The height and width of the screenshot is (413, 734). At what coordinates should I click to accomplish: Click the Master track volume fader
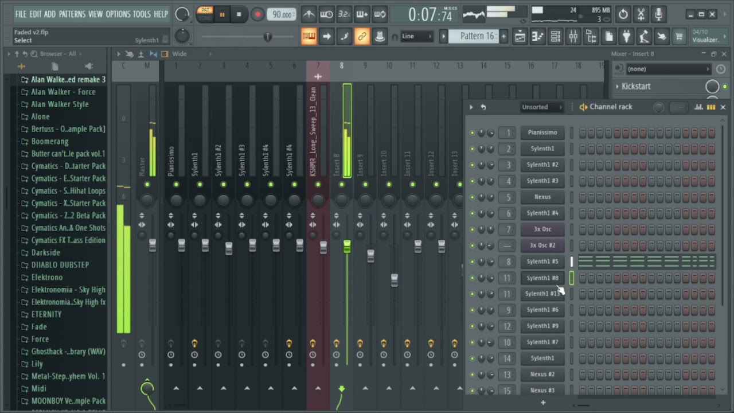(x=153, y=245)
